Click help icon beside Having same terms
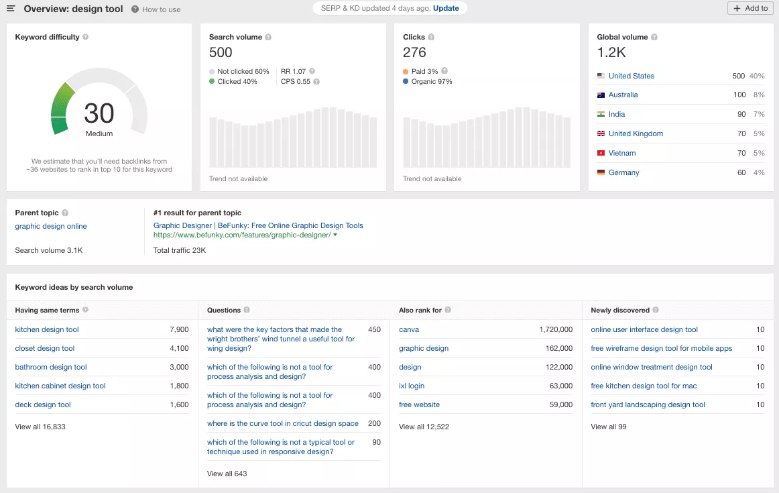The image size is (779, 493). [85, 311]
